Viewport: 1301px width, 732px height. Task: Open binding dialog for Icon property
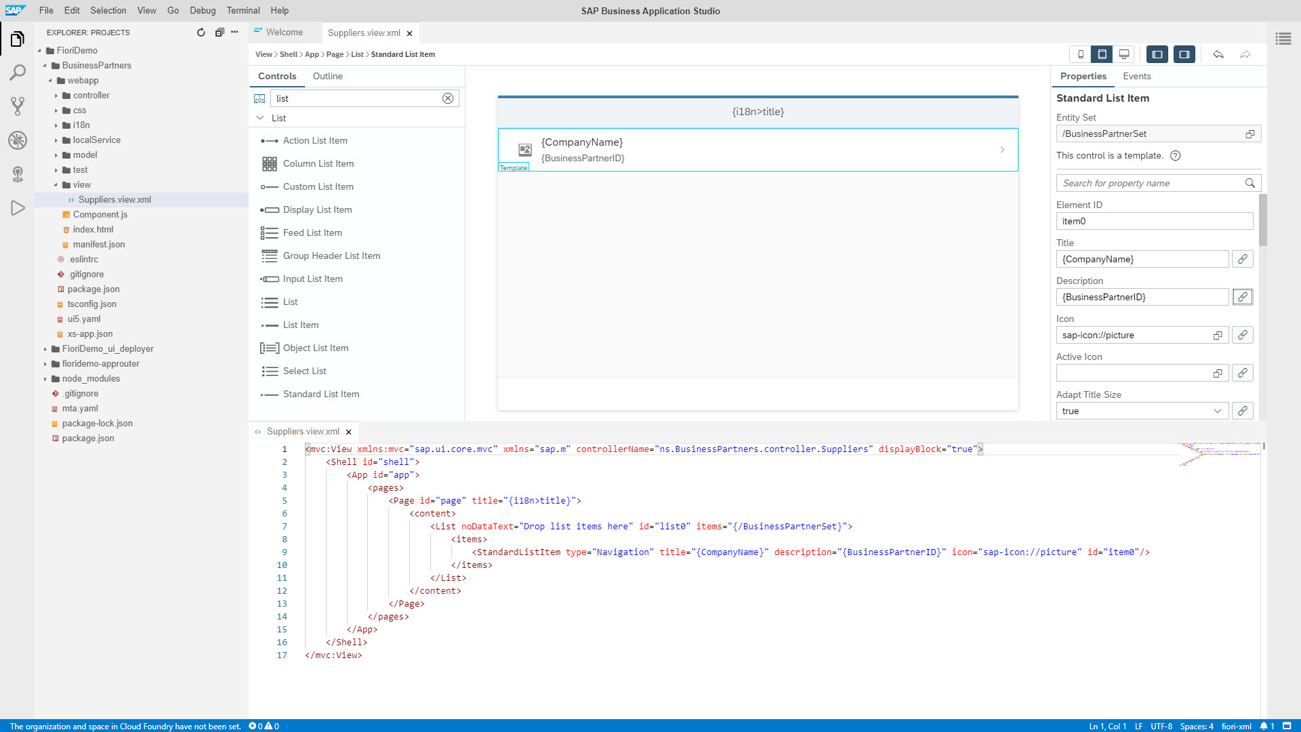pos(1243,335)
